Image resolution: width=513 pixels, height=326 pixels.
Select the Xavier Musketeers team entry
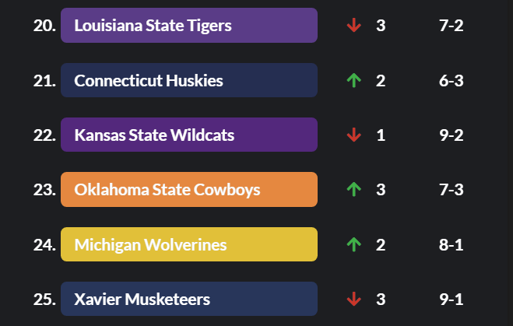tap(188, 300)
